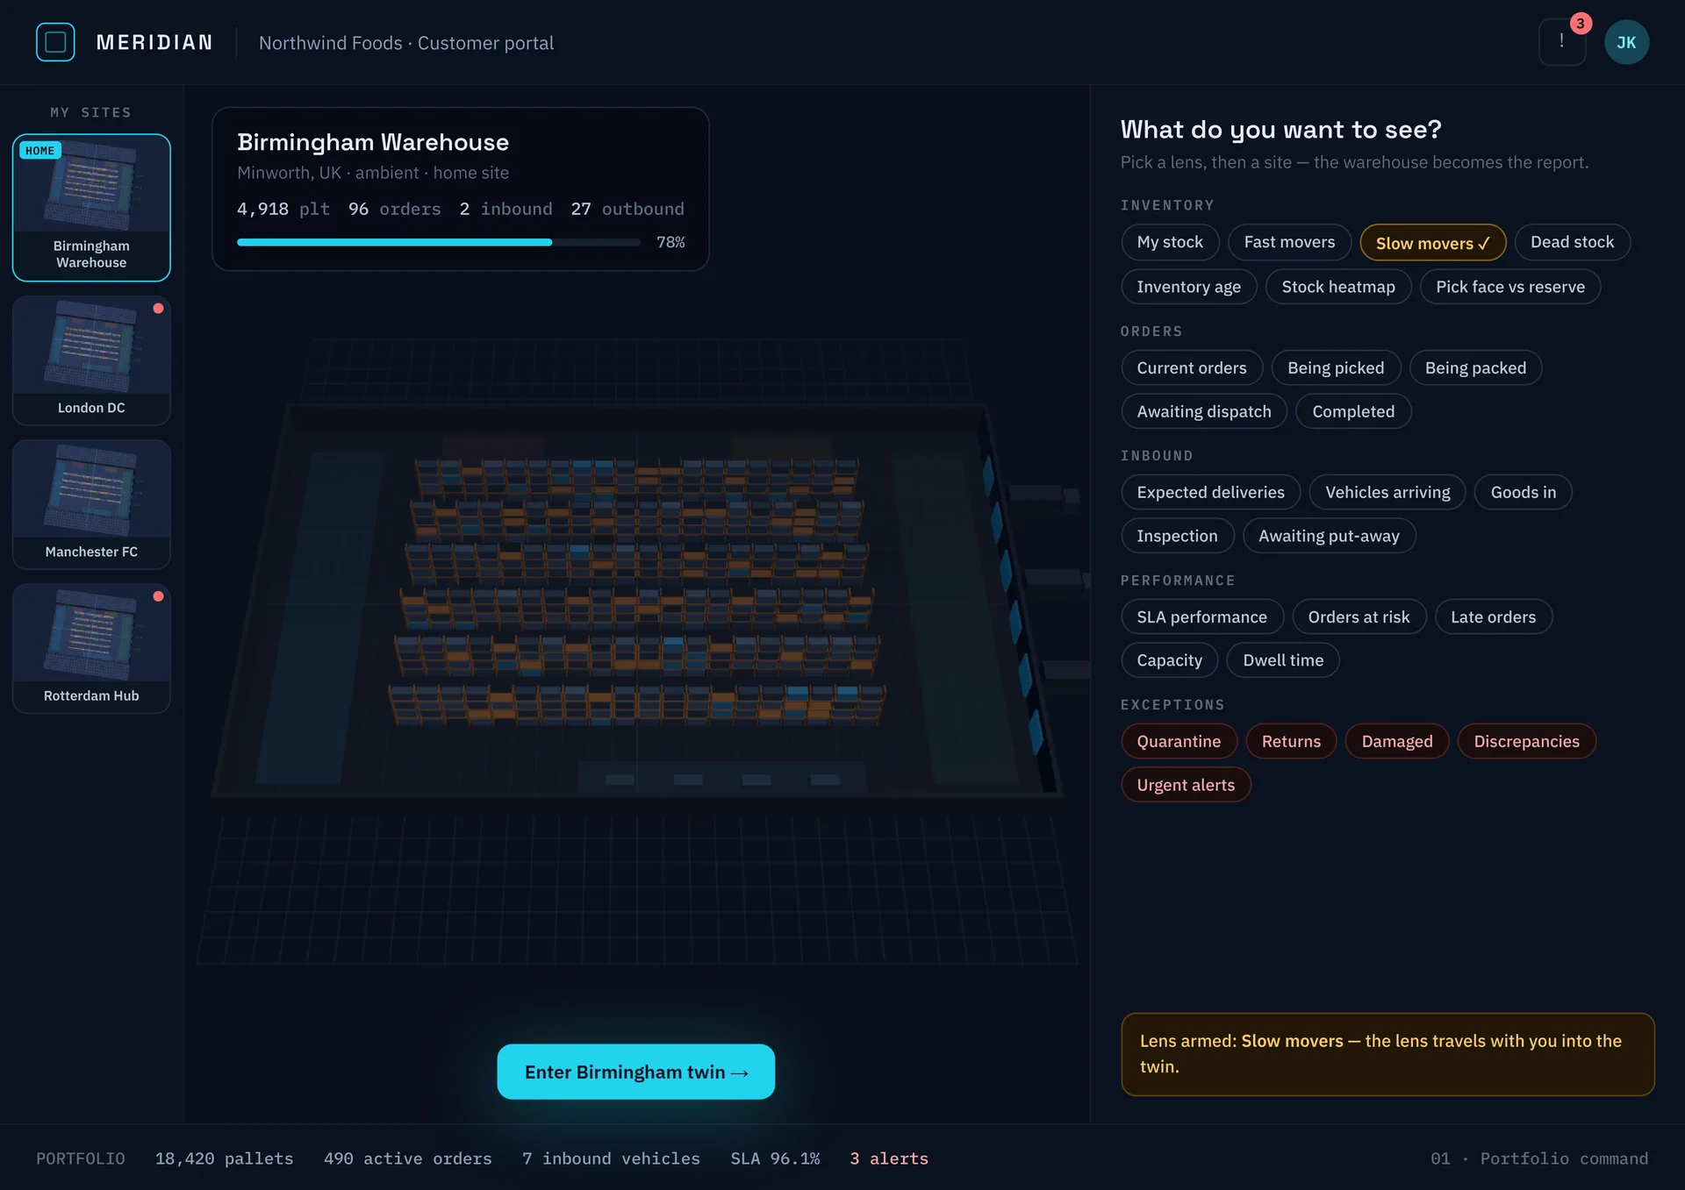This screenshot has height=1190, width=1685.
Task: Choose the Current orders lens
Action: [x=1192, y=367]
